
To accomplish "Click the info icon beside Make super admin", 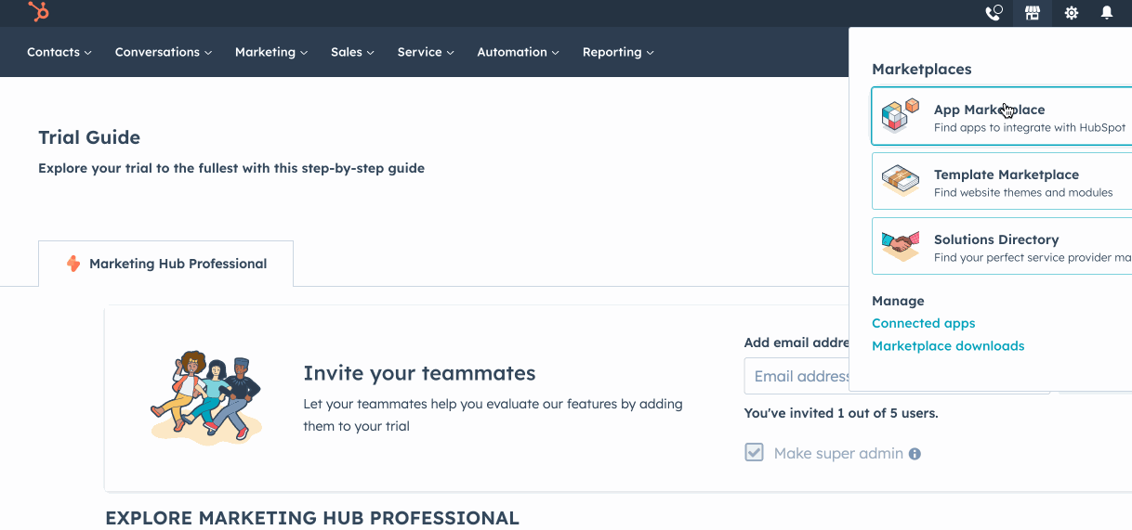I will click(x=915, y=454).
